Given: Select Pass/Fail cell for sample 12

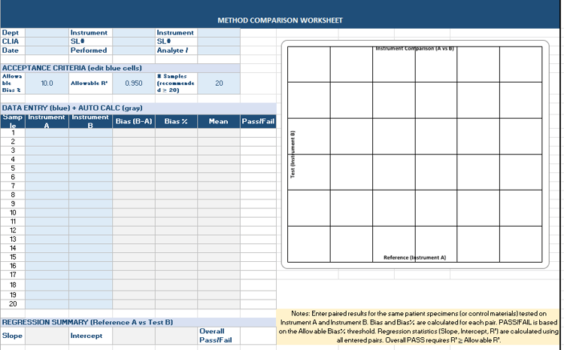Looking at the screenshot, I should click(x=258, y=230).
